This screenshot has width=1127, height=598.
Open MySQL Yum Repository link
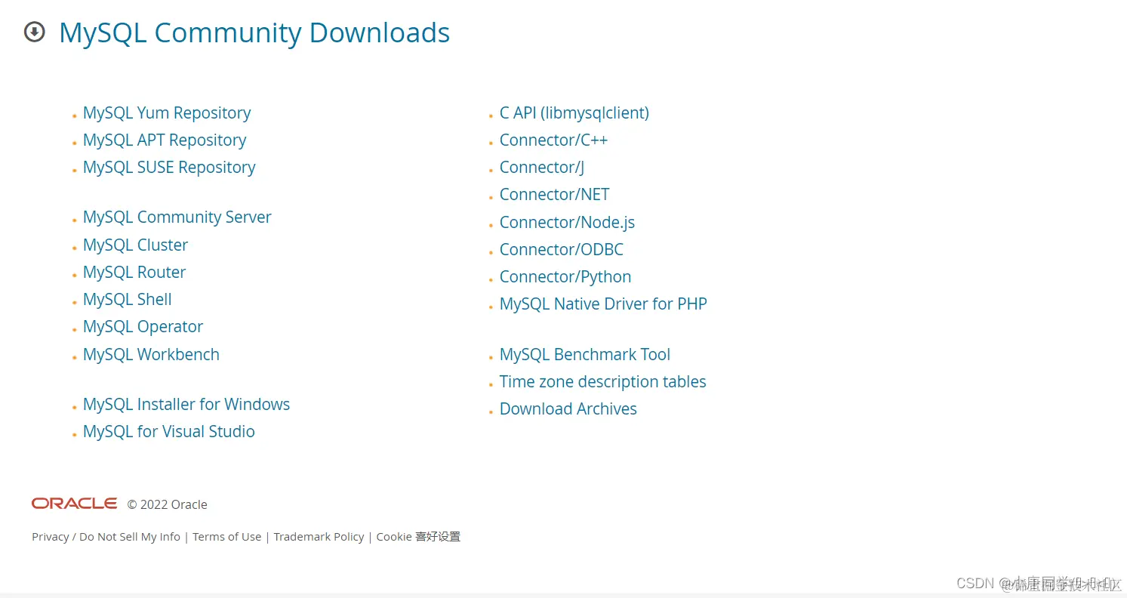point(167,113)
